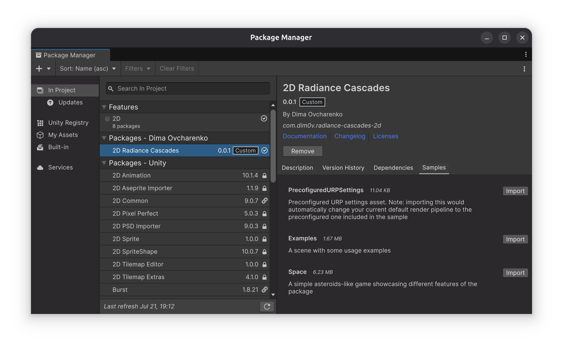Open the window tab bar options menu
Screen dimensions: 563x348
pyautogui.click(x=526, y=54)
